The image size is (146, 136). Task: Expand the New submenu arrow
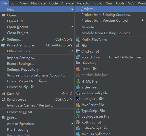tap(72, 9)
